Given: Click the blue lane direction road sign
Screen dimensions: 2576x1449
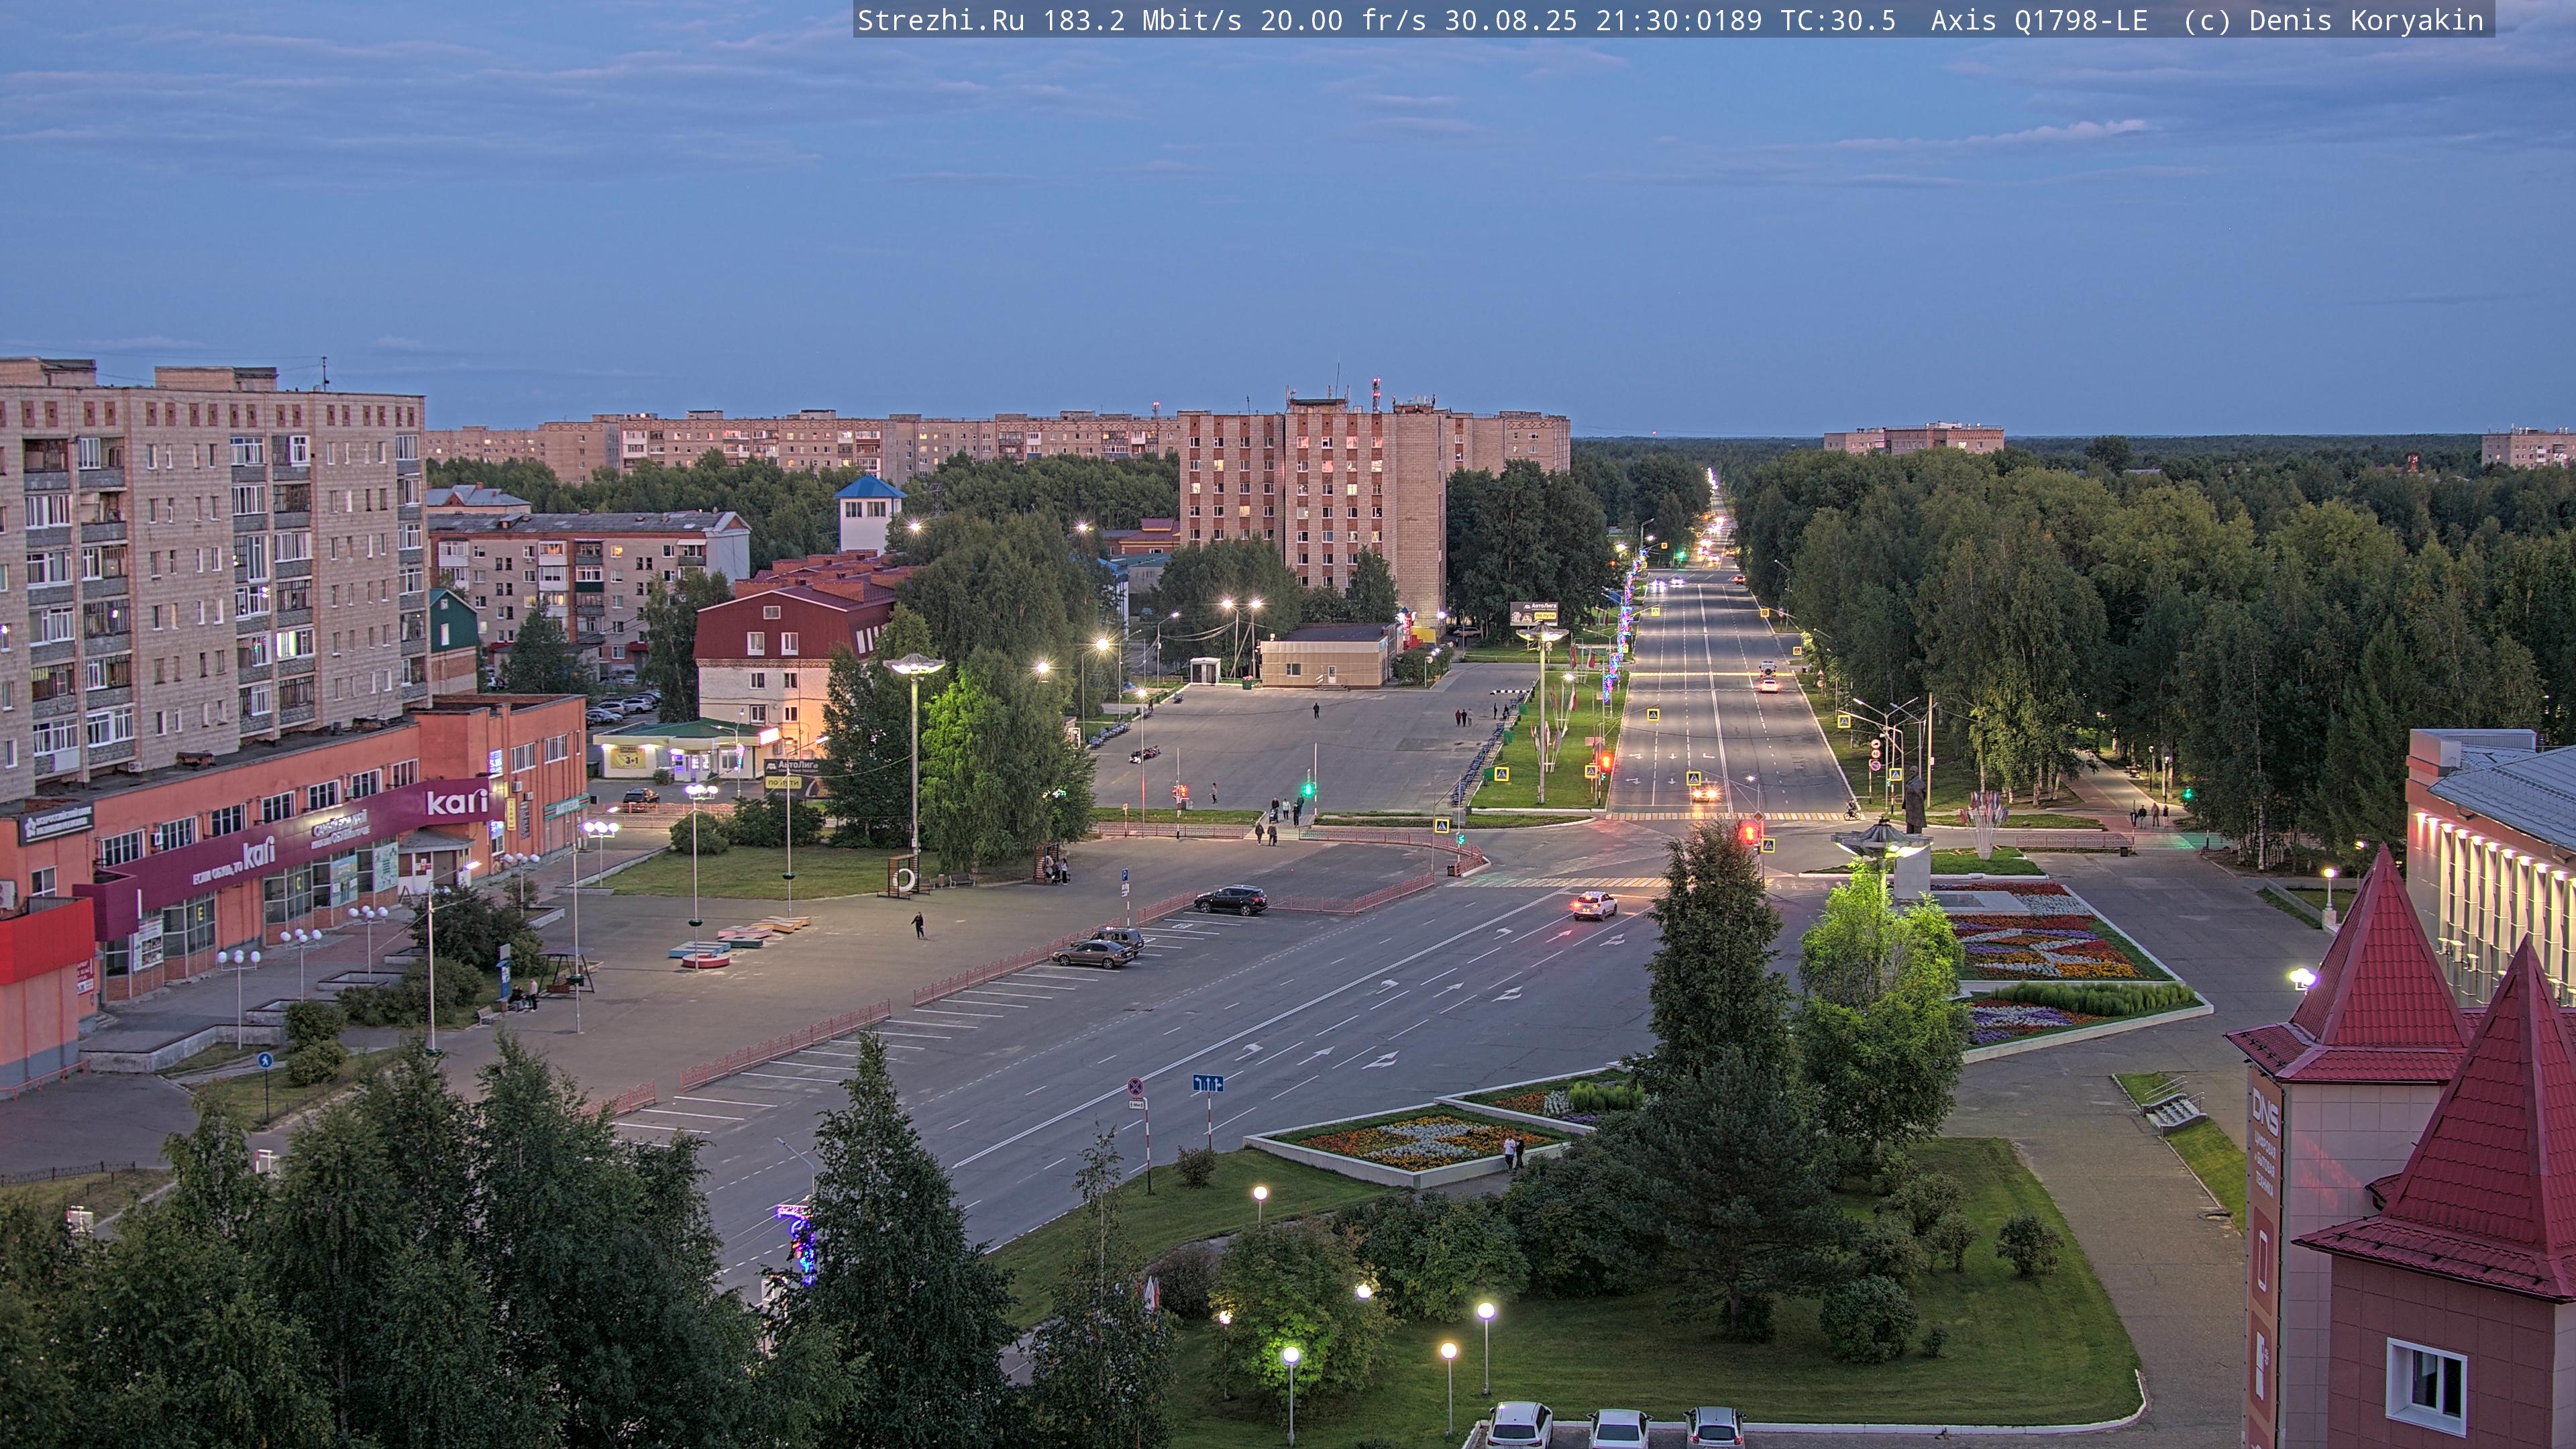Looking at the screenshot, I should (x=1207, y=1083).
